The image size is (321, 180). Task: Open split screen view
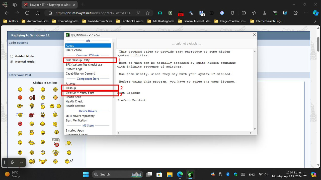pos(244,13)
